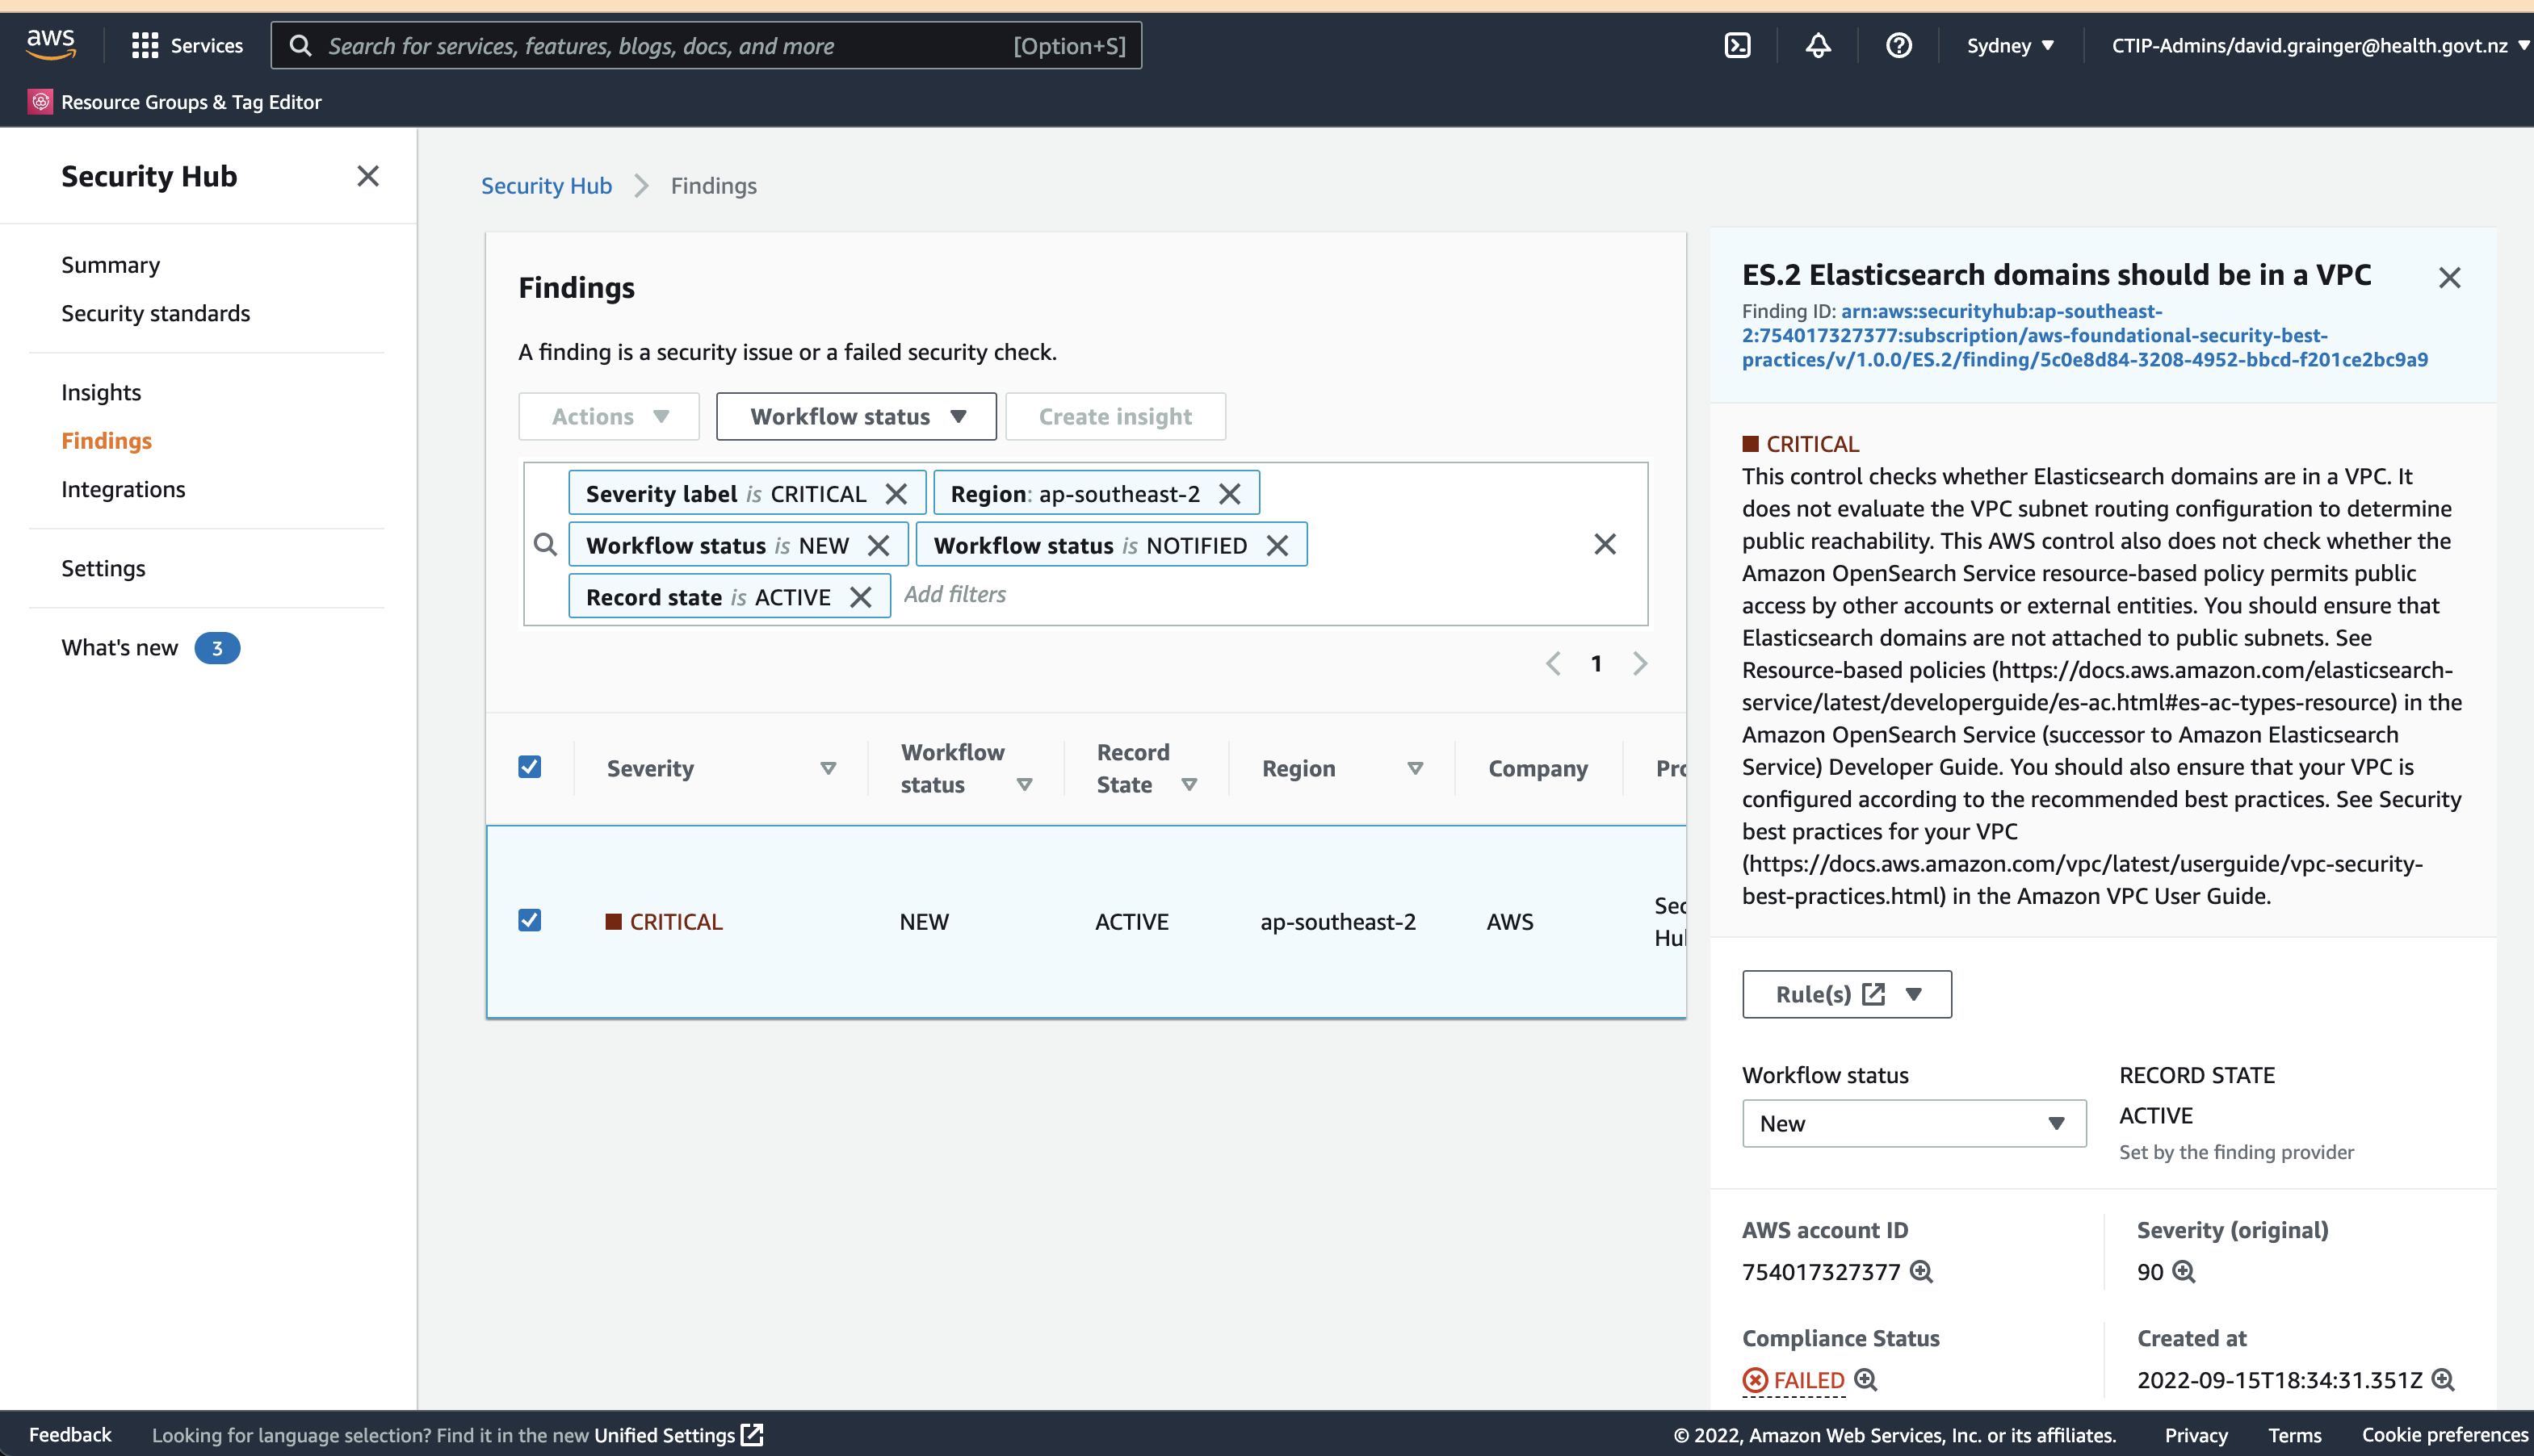Viewport: 2534px width, 1456px height.
Task: Navigate to Security standards in sidebar
Action: click(x=155, y=313)
